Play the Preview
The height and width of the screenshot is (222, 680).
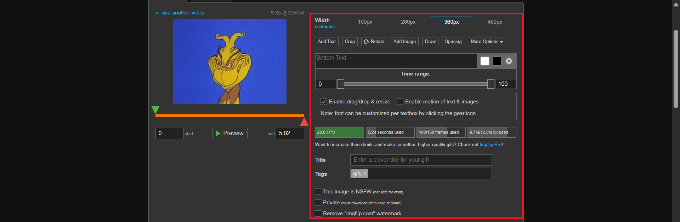click(x=229, y=133)
